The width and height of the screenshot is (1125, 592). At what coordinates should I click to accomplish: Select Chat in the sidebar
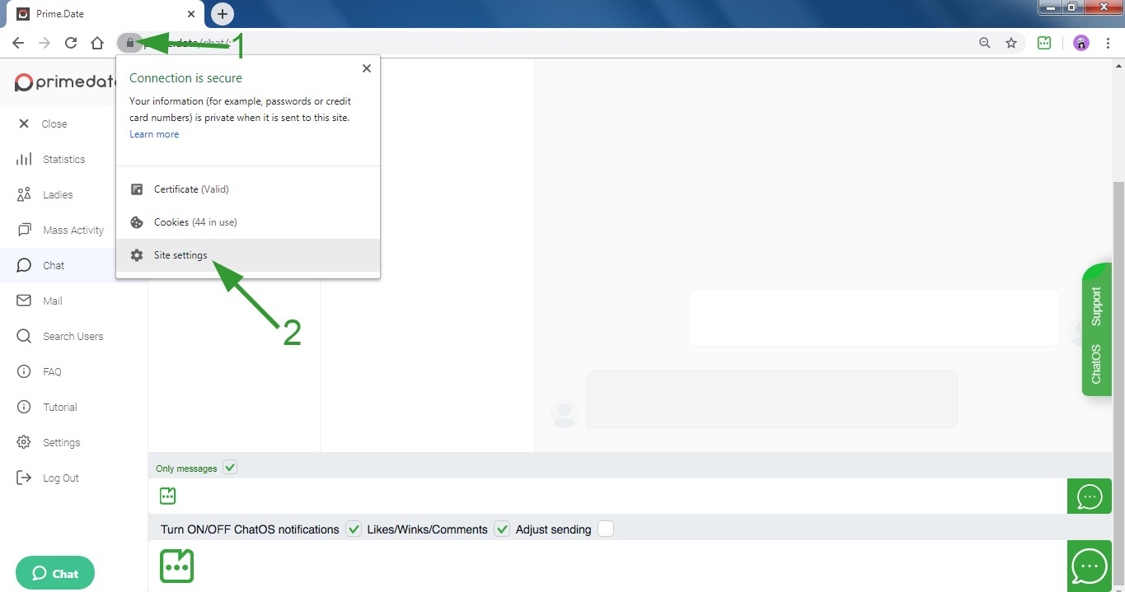point(57,265)
